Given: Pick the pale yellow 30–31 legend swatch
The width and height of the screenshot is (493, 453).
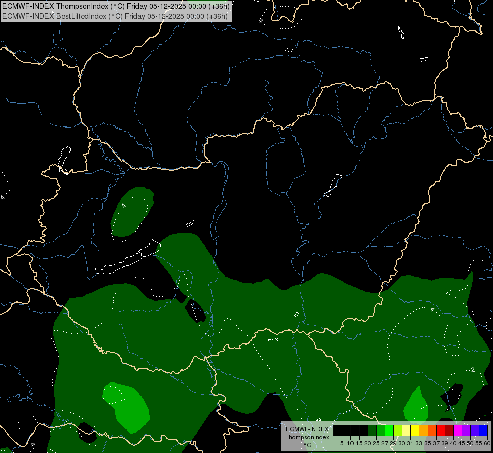Looking at the screenshot, I should (406, 430).
